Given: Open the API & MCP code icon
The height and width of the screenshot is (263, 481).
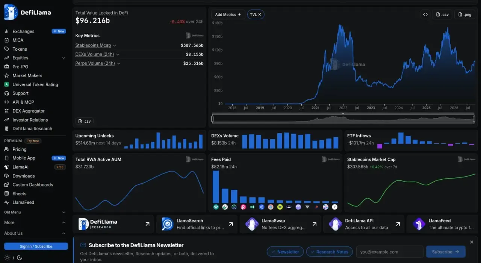Looking at the screenshot, I should click(x=6, y=102).
